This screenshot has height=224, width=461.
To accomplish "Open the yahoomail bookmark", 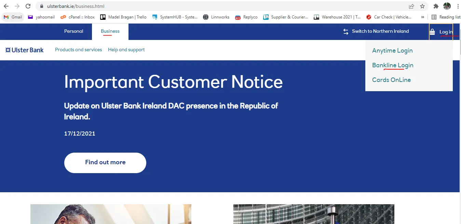I will [x=41, y=17].
